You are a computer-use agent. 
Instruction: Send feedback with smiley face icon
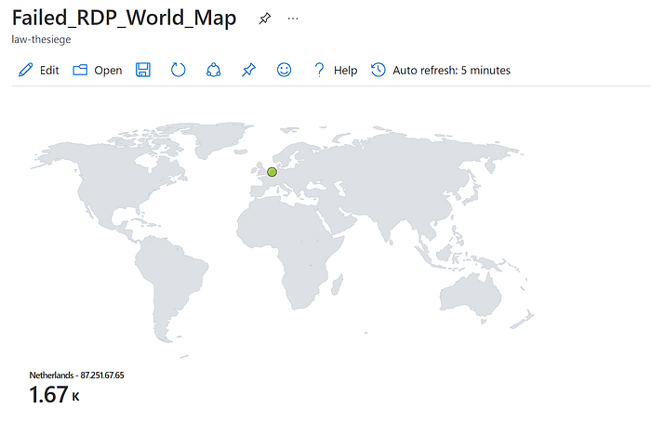click(284, 70)
